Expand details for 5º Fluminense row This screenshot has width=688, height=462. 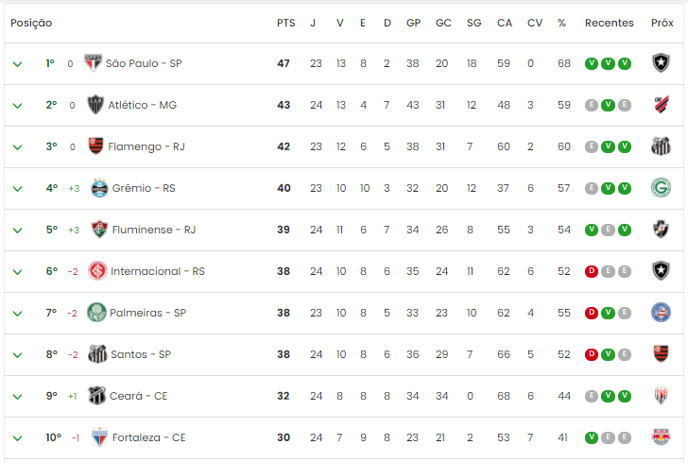point(18,231)
